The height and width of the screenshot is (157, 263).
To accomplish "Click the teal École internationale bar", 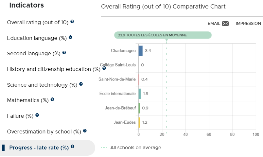I will coord(140,94).
